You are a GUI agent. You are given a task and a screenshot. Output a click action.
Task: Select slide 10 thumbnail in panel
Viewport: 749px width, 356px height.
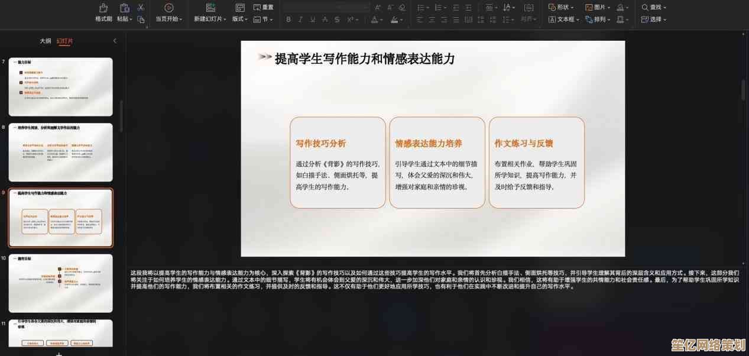pos(60,283)
